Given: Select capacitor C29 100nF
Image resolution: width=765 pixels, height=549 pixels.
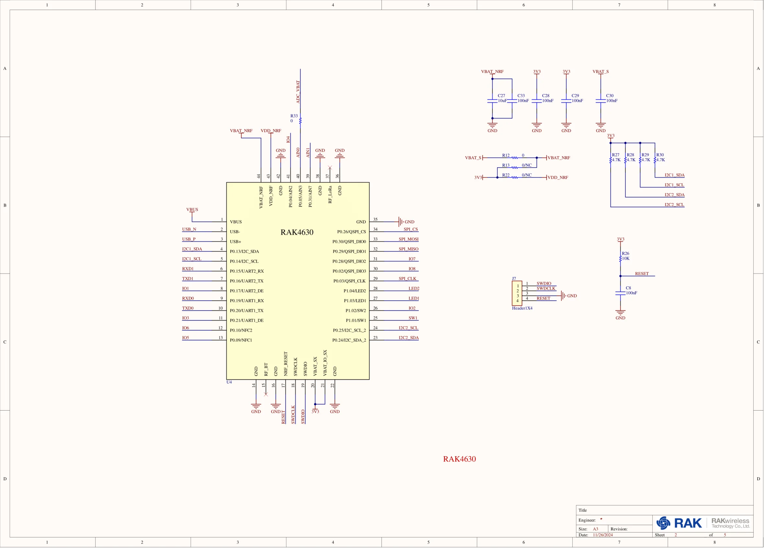Looking at the screenshot, I should 566,101.
